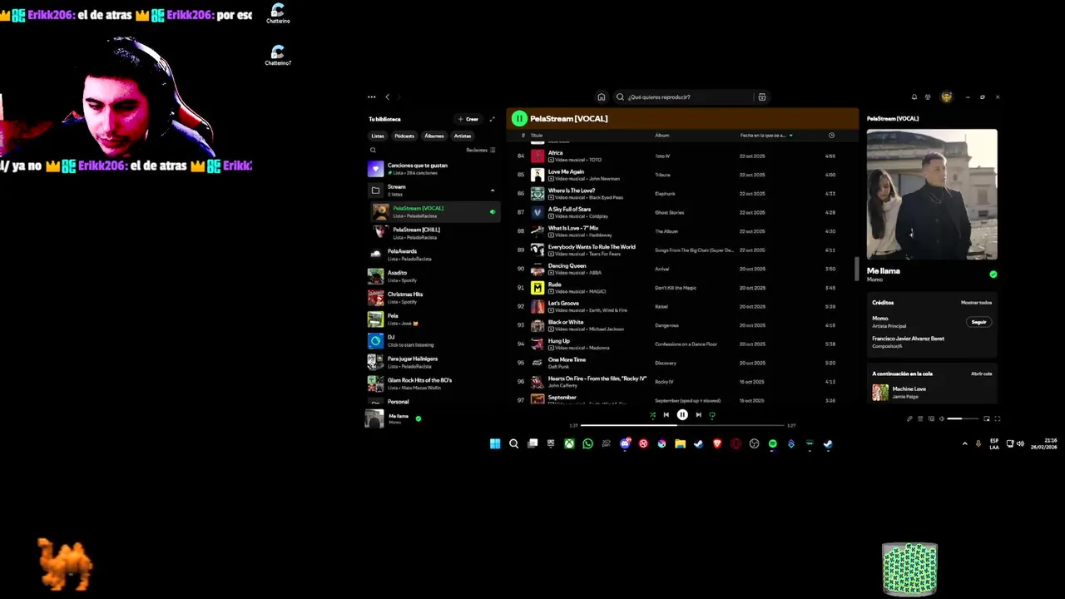This screenshot has height=599, width=1065.
Task: Open the Crear button menu
Action: pos(468,119)
